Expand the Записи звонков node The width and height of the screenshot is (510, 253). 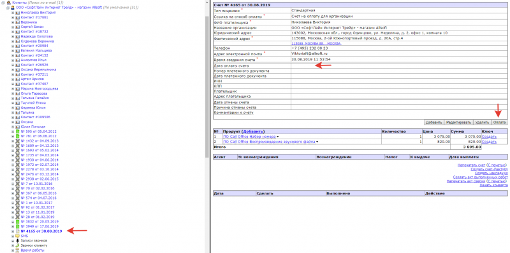(13, 241)
